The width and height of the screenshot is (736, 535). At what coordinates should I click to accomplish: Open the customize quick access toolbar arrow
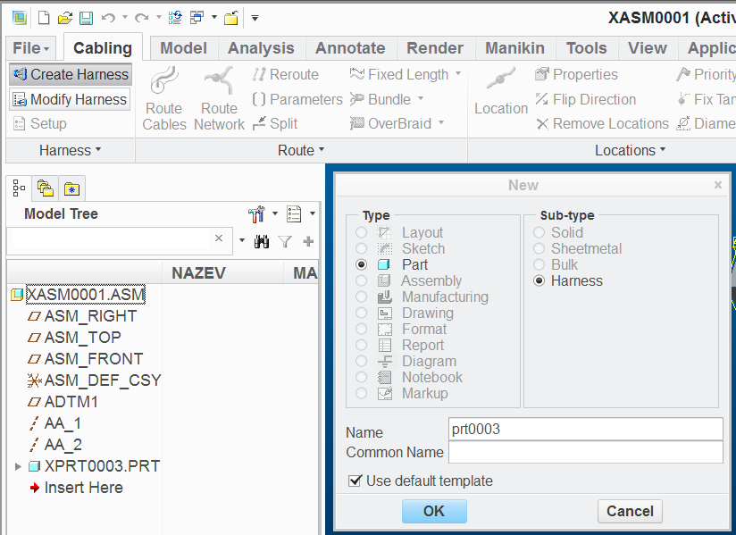[x=255, y=18]
